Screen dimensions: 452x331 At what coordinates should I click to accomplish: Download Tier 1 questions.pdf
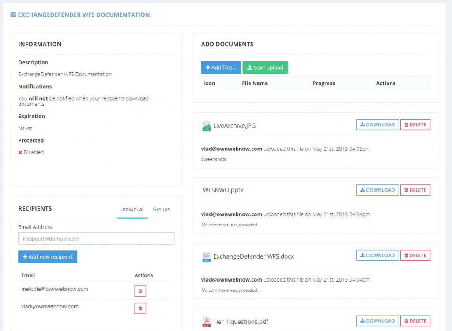click(377, 320)
